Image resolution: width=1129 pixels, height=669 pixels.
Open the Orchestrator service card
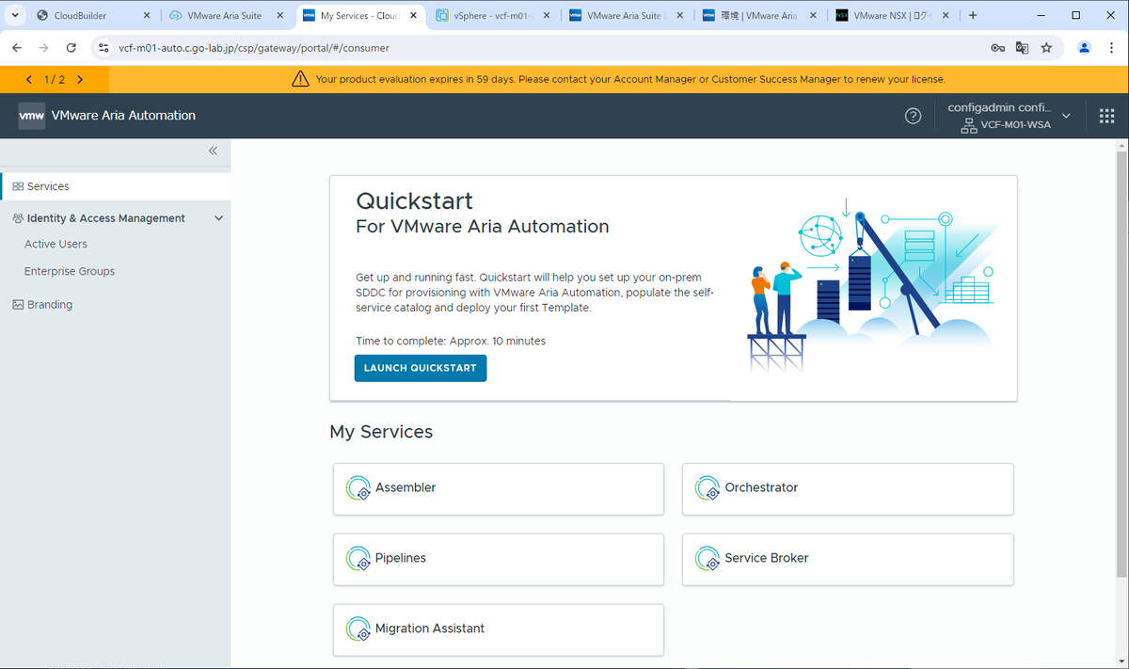click(848, 488)
